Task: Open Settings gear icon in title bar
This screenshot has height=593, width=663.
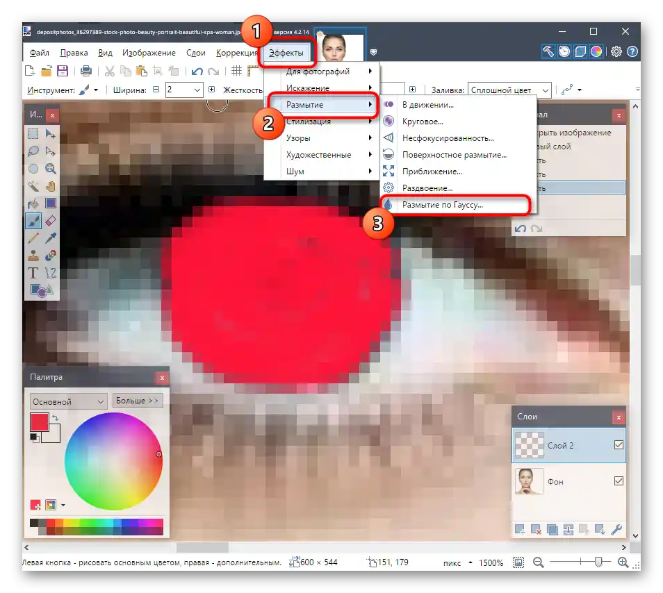Action: (x=616, y=51)
